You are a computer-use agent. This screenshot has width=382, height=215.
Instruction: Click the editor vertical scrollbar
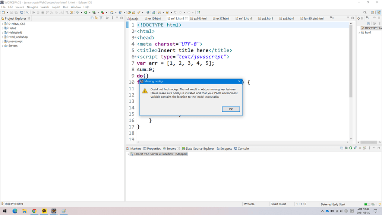tap(351, 61)
